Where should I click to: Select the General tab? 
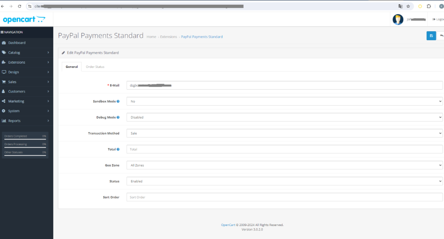(x=72, y=67)
